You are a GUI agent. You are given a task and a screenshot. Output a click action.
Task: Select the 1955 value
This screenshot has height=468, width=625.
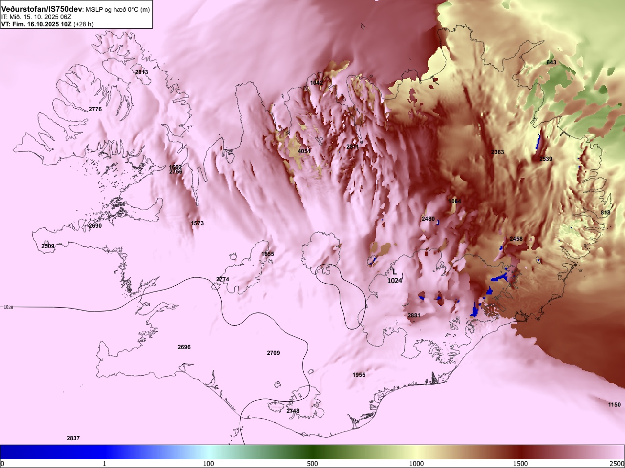[x=359, y=375]
